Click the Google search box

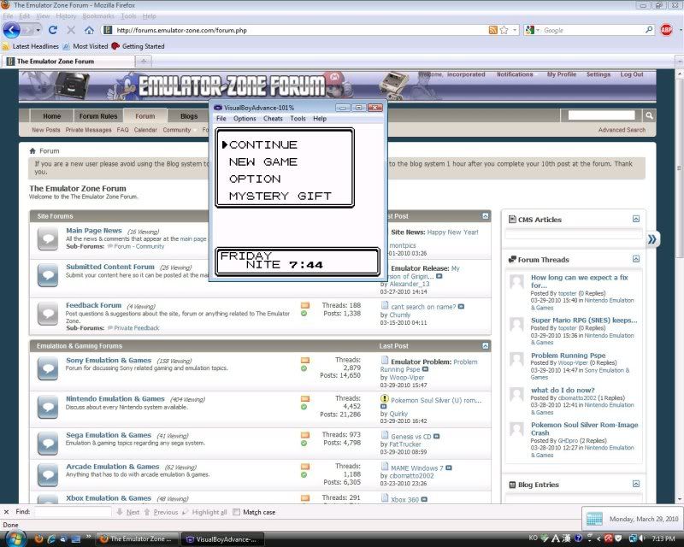(593, 30)
